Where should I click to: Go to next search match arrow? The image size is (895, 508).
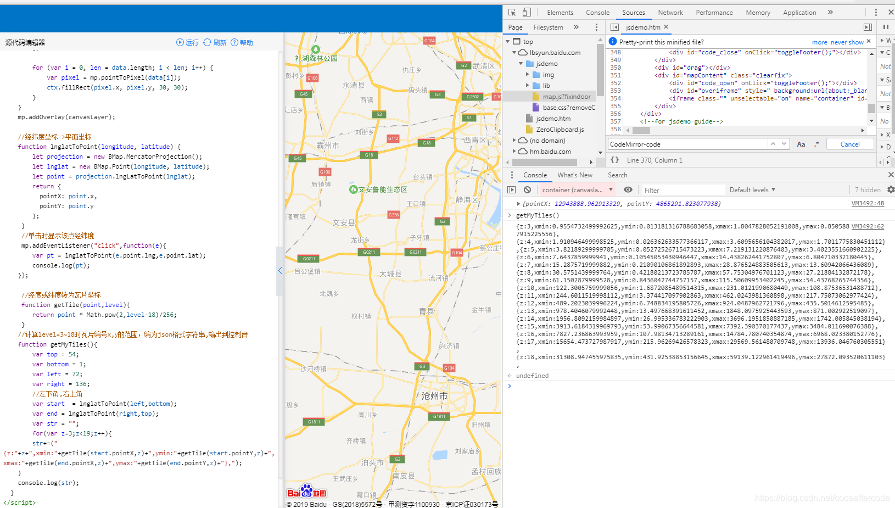click(x=784, y=144)
